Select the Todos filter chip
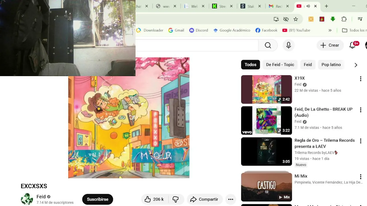367x206 pixels. pyautogui.click(x=250, y=65)
